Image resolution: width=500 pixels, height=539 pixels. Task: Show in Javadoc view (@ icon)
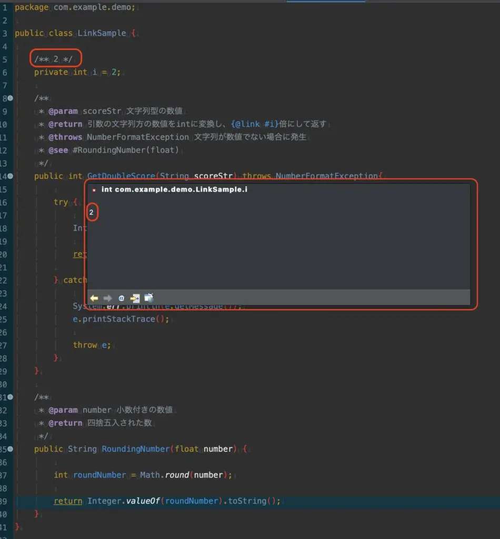(121, 298)
